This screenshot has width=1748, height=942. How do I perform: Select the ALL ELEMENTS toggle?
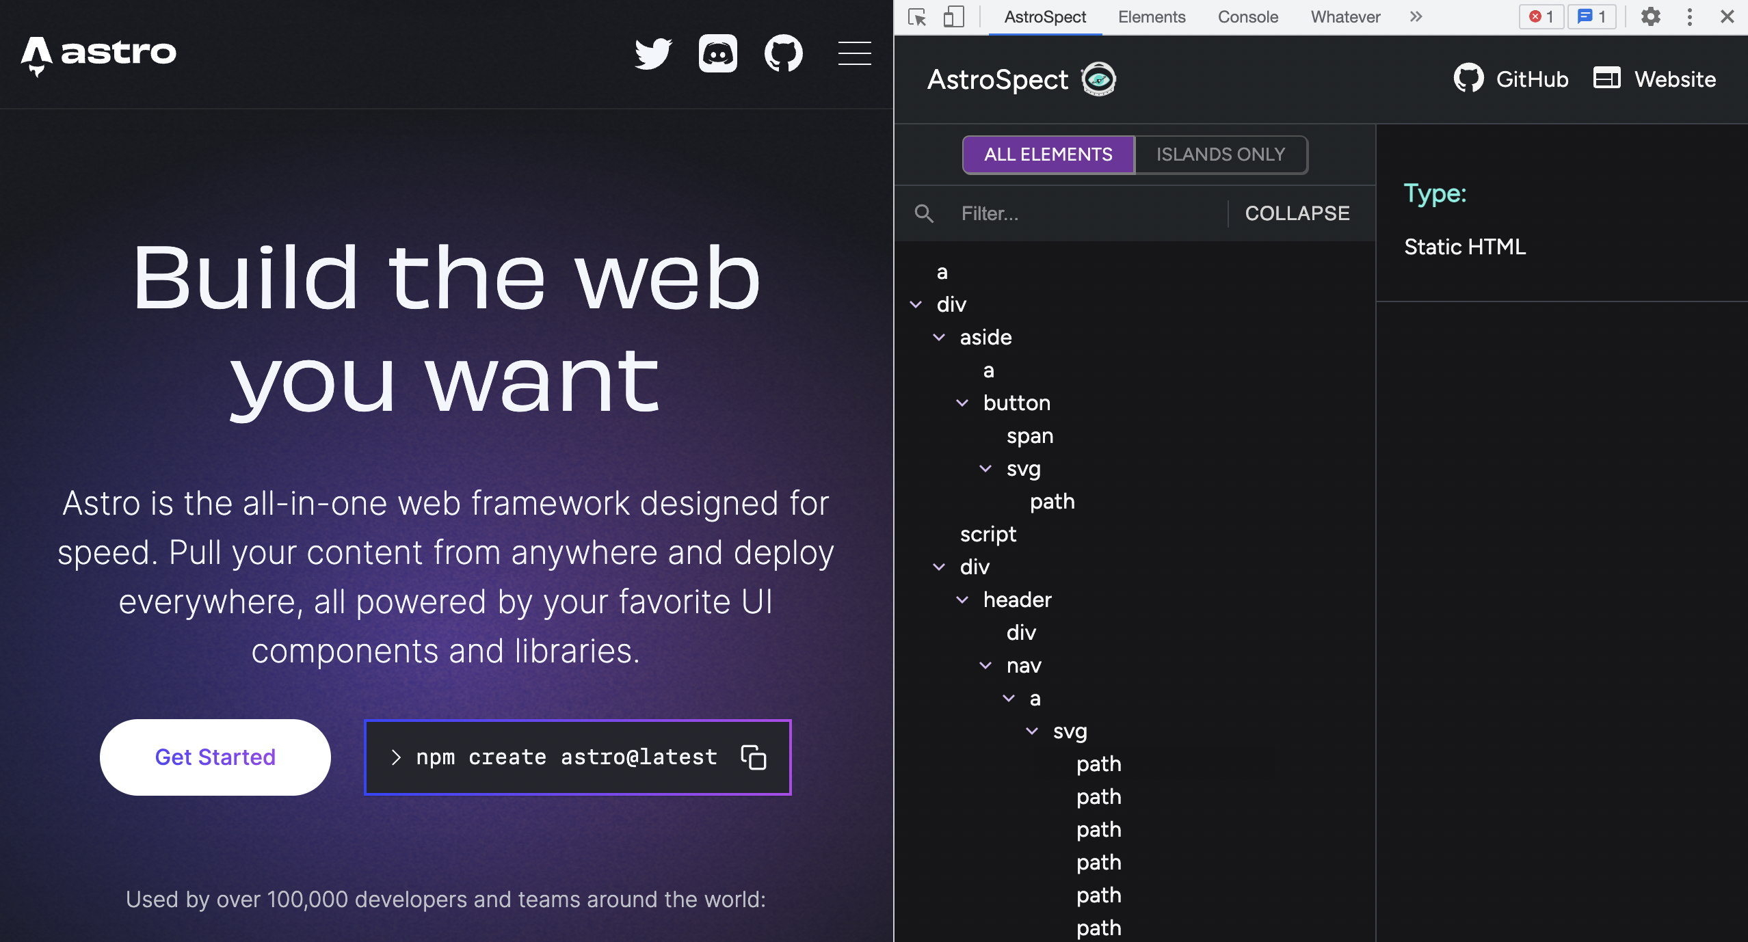[x=1048, y=154]
